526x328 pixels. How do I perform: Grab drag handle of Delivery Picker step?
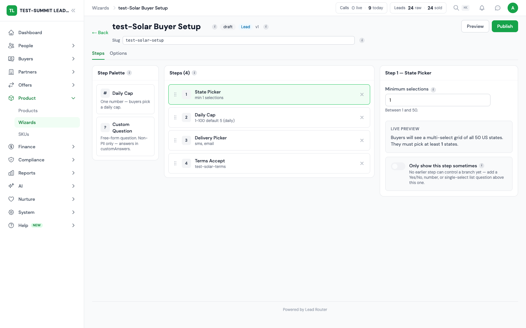point(175,140)
